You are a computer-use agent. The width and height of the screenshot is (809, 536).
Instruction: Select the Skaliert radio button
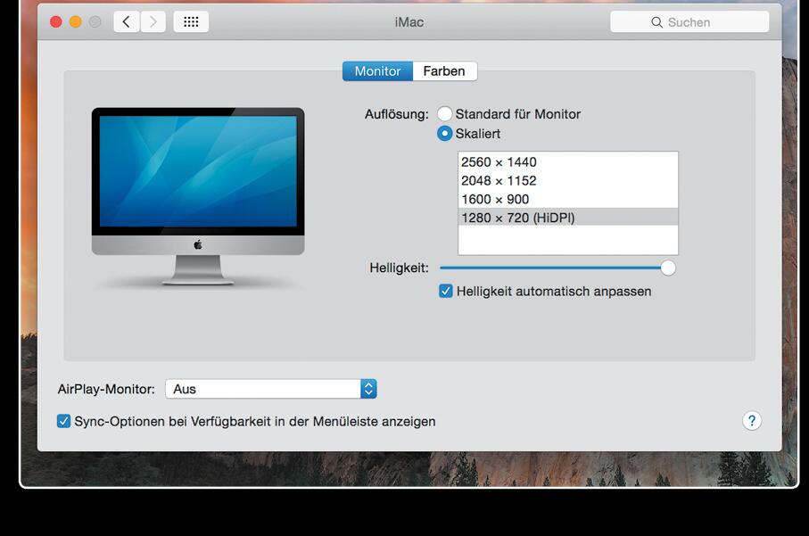pyautogui.click(x=445, y=134)
